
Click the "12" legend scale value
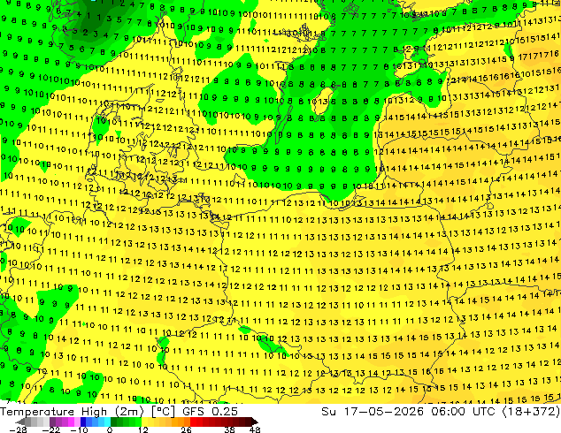pos(143,429)
